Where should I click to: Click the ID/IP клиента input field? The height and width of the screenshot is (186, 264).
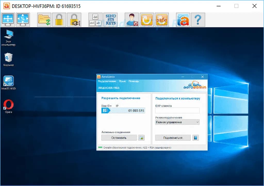click(x=177, y=110)
